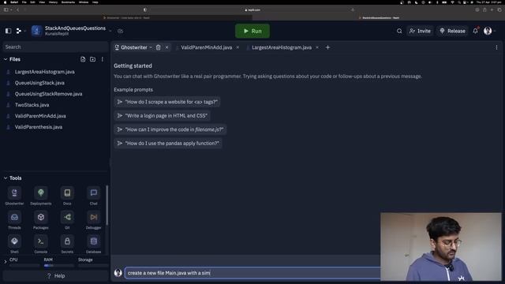Screen dimensions: 505x284
Task: Switch to the Ghostwriter tab
Action: (x=133, y=47)
